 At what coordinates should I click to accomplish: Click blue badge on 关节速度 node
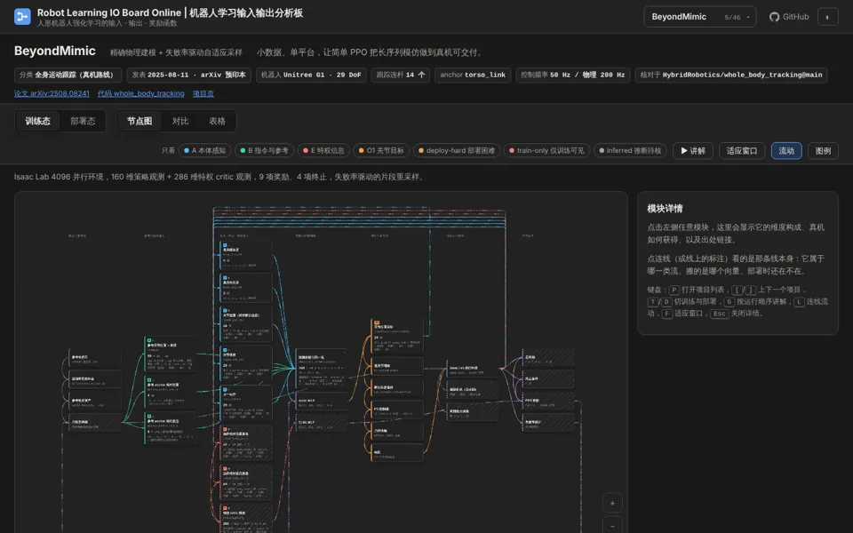click(225, 350)
